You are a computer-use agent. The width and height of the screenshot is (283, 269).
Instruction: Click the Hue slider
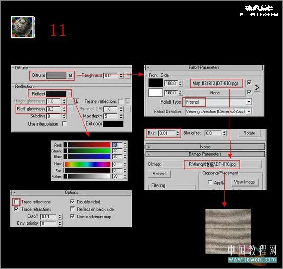tap(87, 164)
